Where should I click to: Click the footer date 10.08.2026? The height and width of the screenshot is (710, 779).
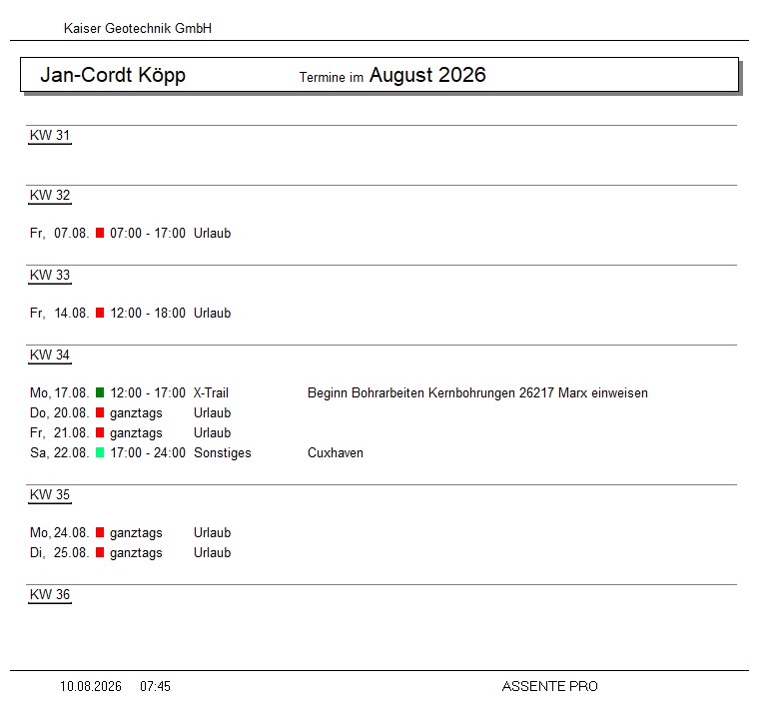tap(91, 687)
